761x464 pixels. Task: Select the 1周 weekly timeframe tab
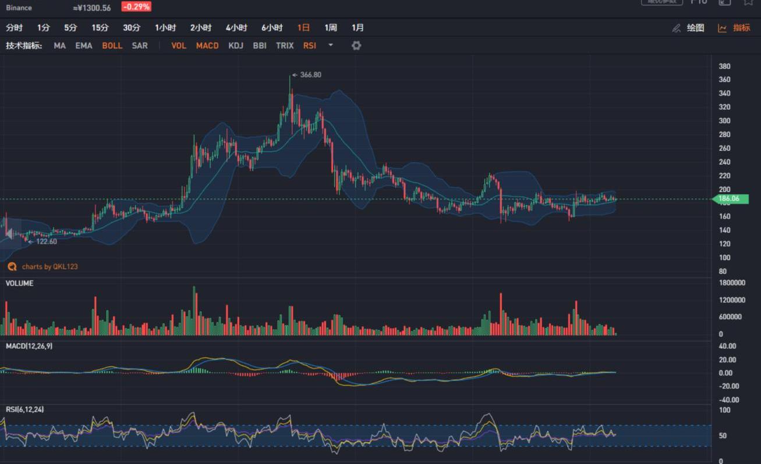[x=331, y=28]
